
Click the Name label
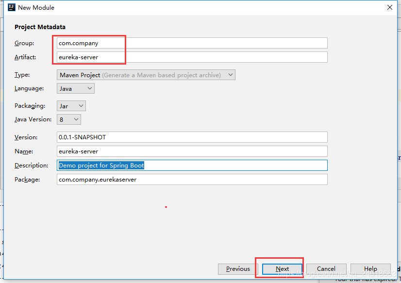24,151
